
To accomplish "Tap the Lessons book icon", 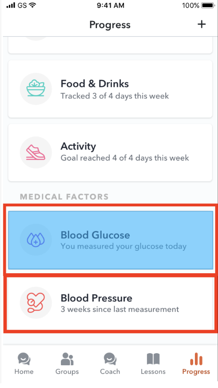I will [x=153, y=359].
